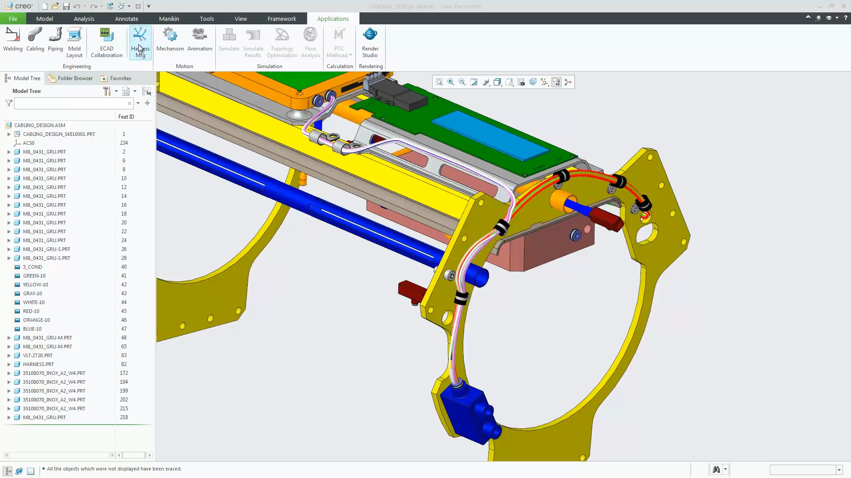Open Render Studio
Screen dimensions: 851x478
pyautogui.click(x=370, y=42)
